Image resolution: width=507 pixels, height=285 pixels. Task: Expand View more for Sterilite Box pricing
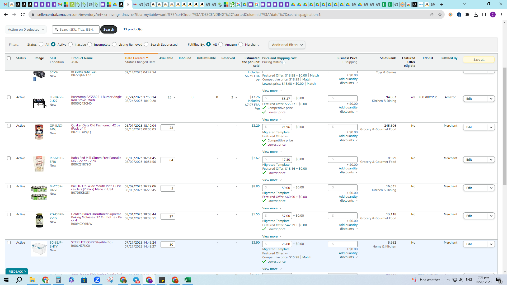pyautogui.click(x=272, y=269)
